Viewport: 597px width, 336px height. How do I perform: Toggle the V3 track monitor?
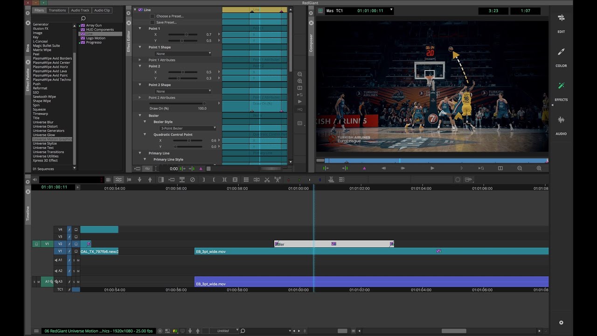[x=76, y=237]
